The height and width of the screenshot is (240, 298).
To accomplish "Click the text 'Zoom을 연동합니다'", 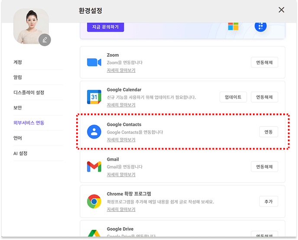I will pyautogui.click(x=124, y=63).
